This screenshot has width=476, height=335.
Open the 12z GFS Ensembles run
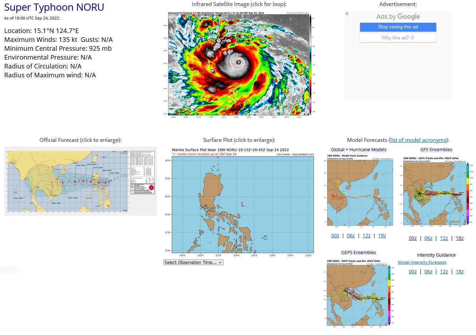tap(444, 238)
